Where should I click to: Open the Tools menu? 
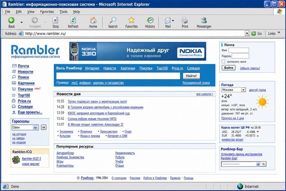(x=64, y=12)
